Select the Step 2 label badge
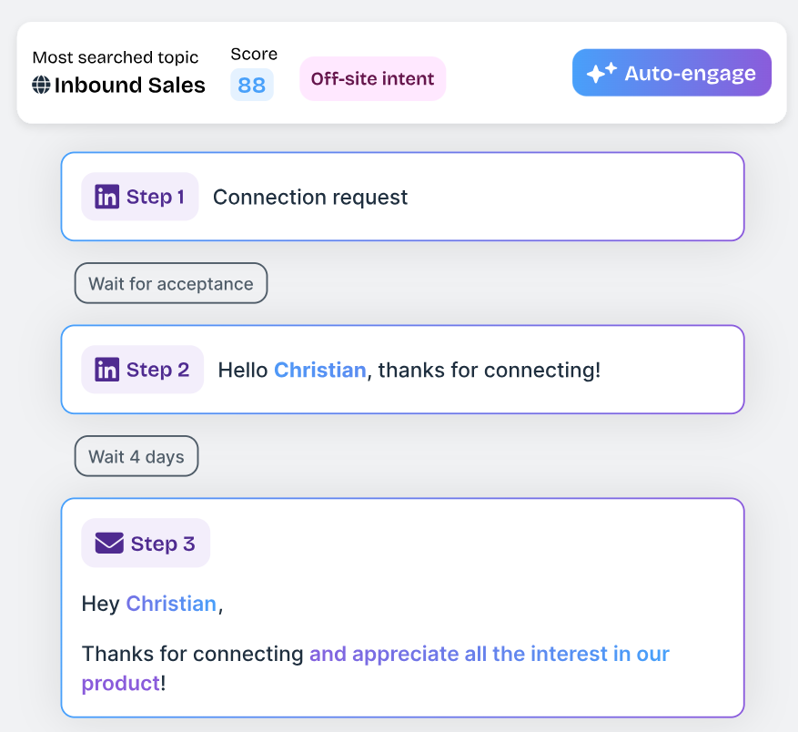The image size is (798, 732). pos(143,370)
